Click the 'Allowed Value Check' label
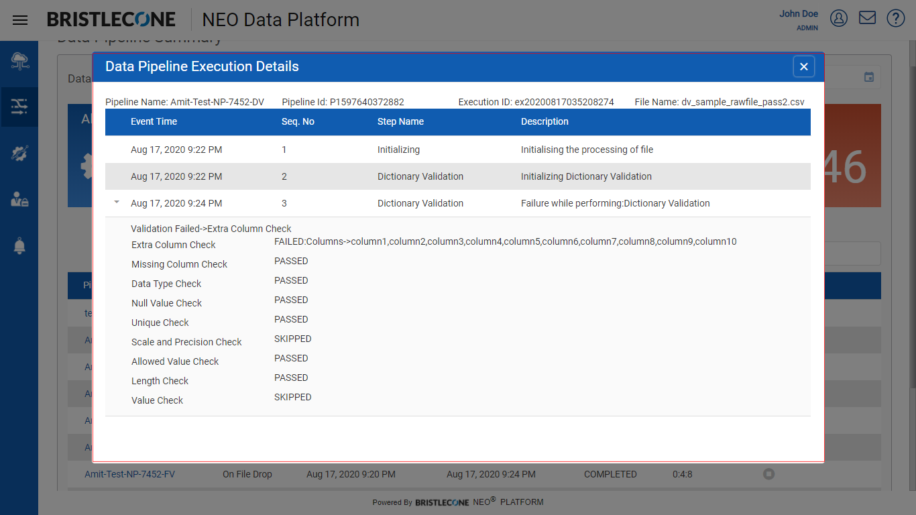The height and width of the screenshot is (515, 916). coord(175,361)
